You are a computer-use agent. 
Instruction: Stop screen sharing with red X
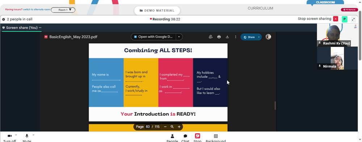click(336, 19)
